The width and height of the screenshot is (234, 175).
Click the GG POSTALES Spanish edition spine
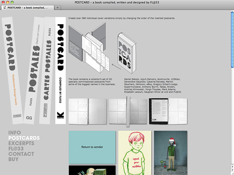click(x=34, y=71)
